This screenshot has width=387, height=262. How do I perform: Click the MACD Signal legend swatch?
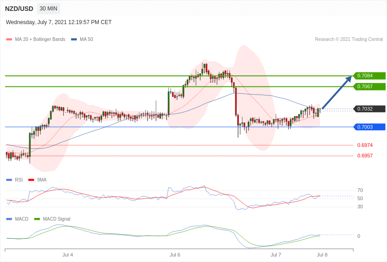coord(37,219)
